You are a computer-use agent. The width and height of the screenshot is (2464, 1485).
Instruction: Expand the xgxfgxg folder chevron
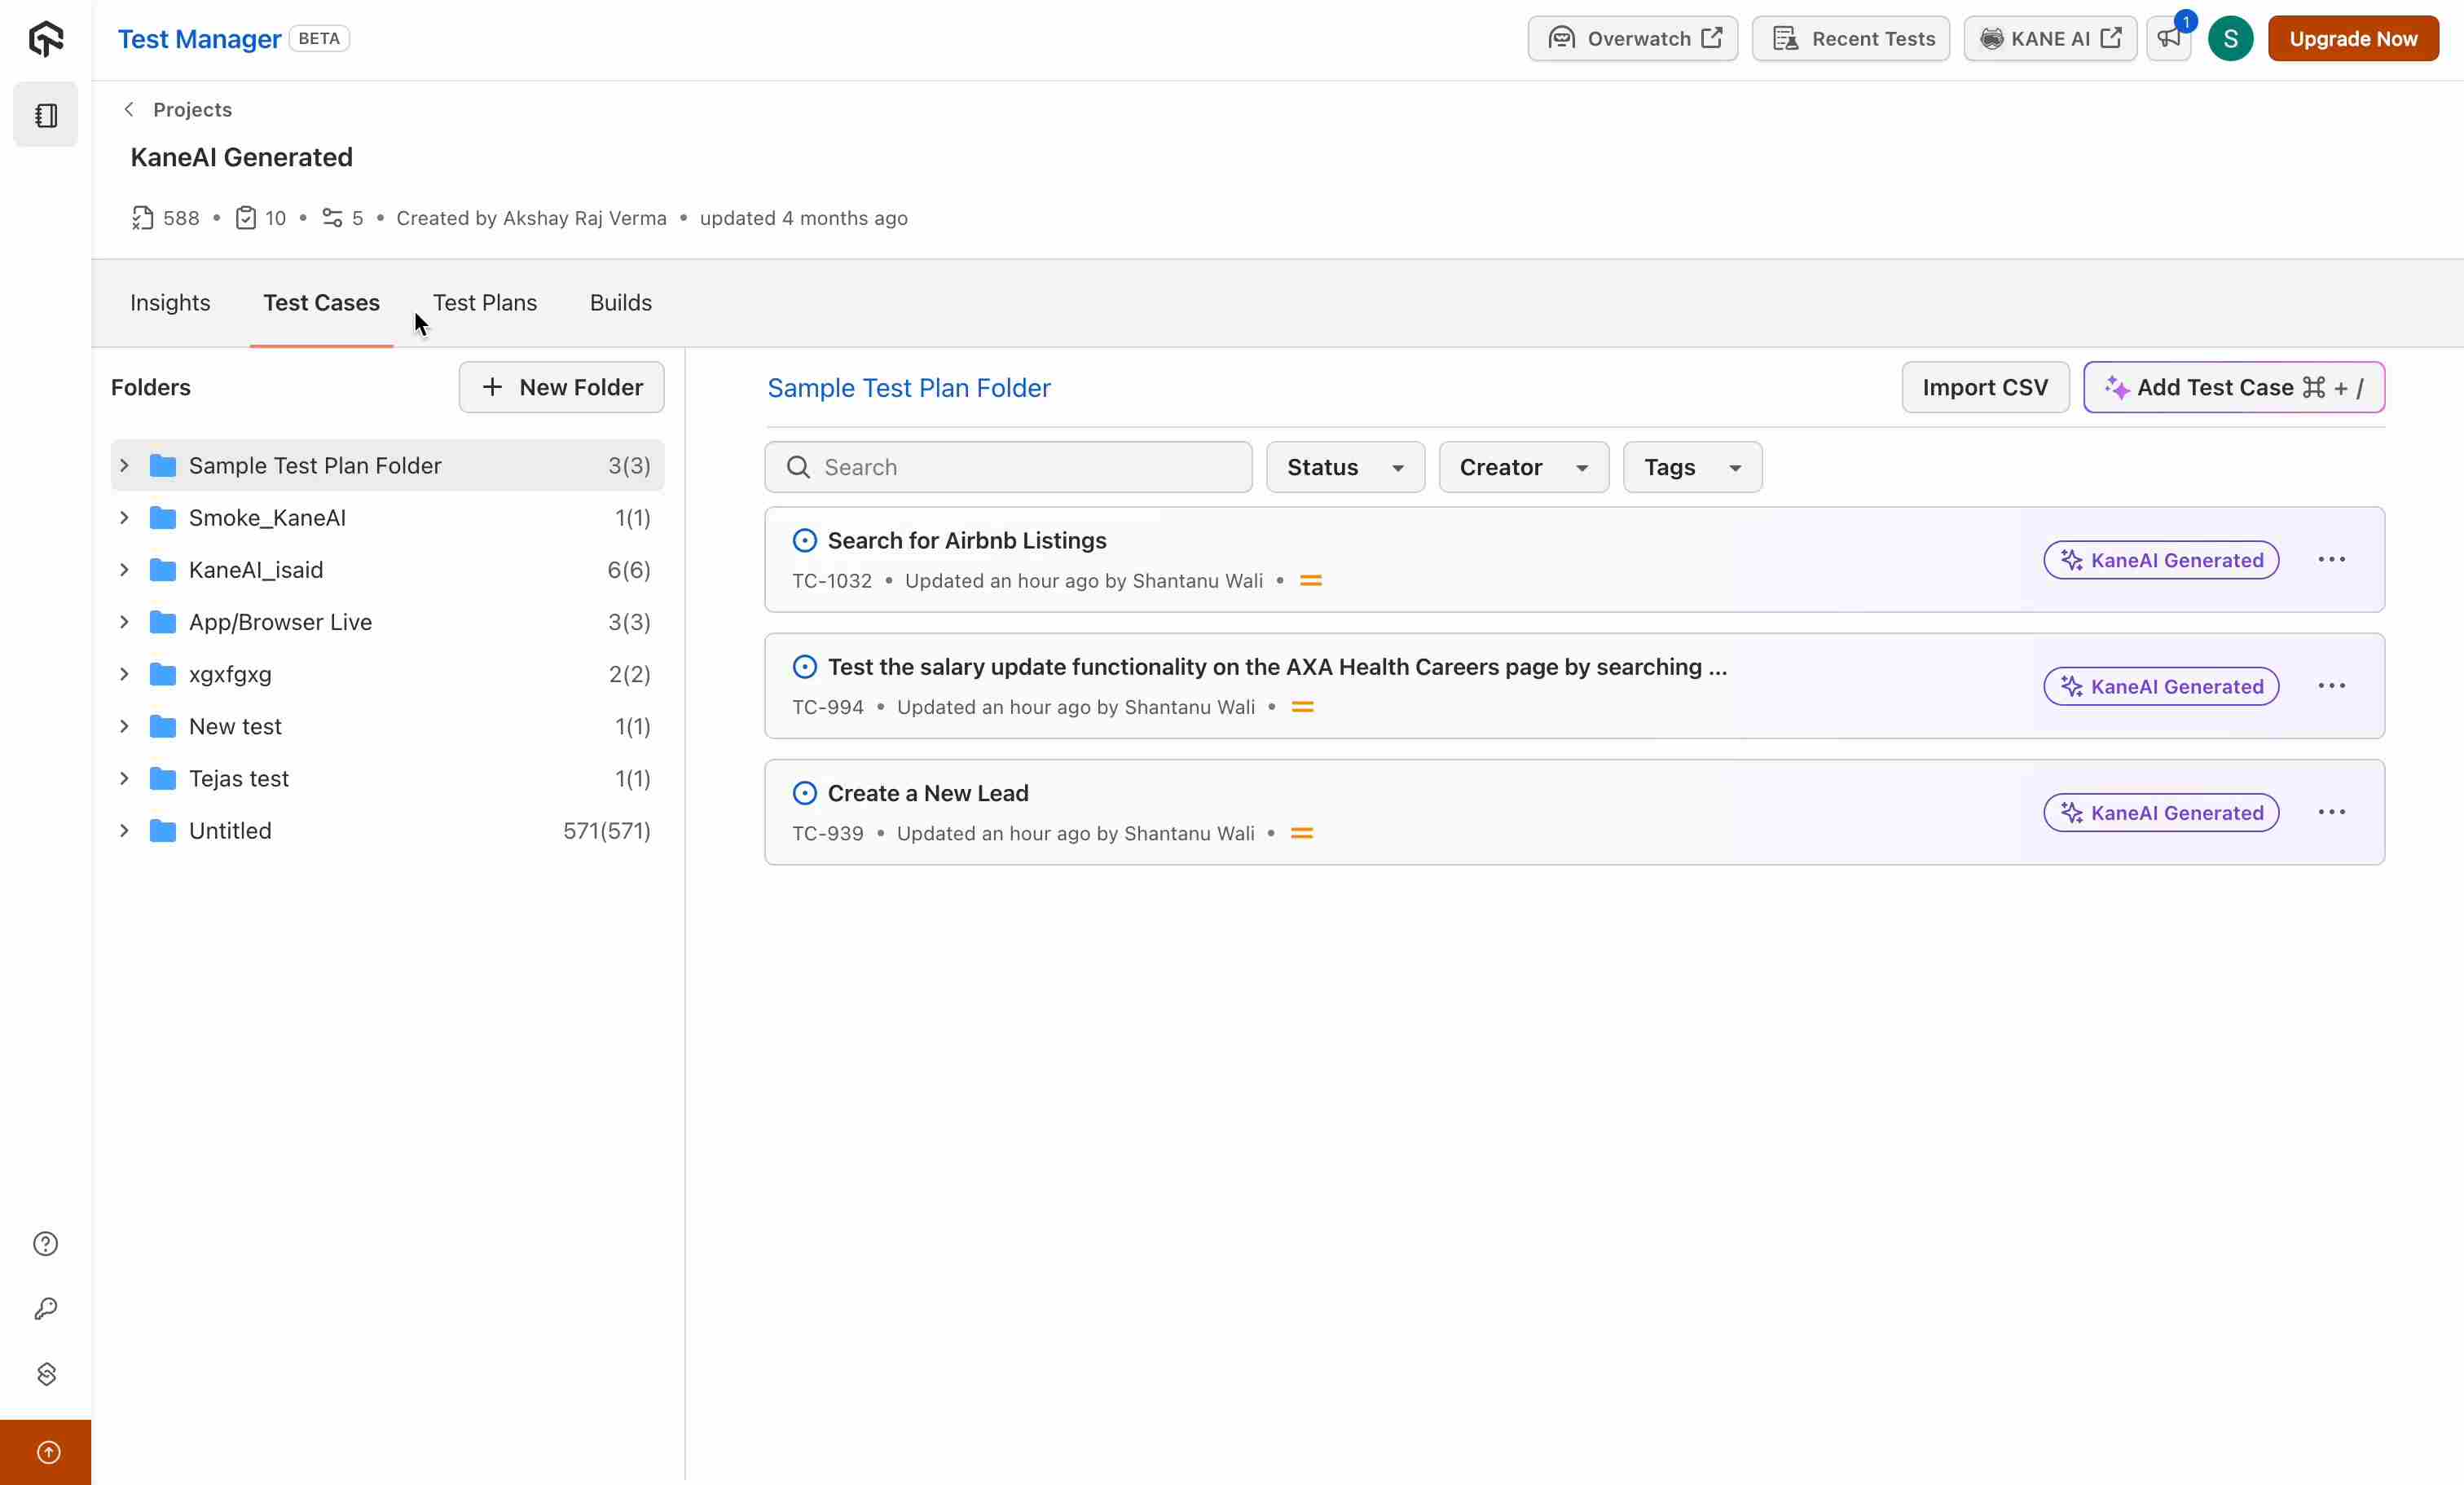tap(124, 674)
